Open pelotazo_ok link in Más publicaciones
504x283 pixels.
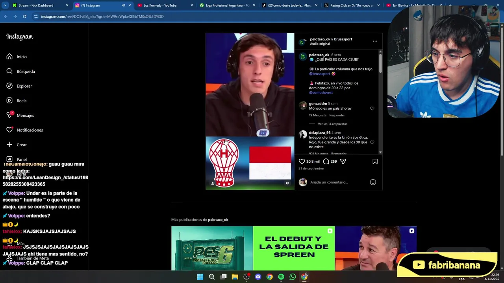(x=218, y=220)
